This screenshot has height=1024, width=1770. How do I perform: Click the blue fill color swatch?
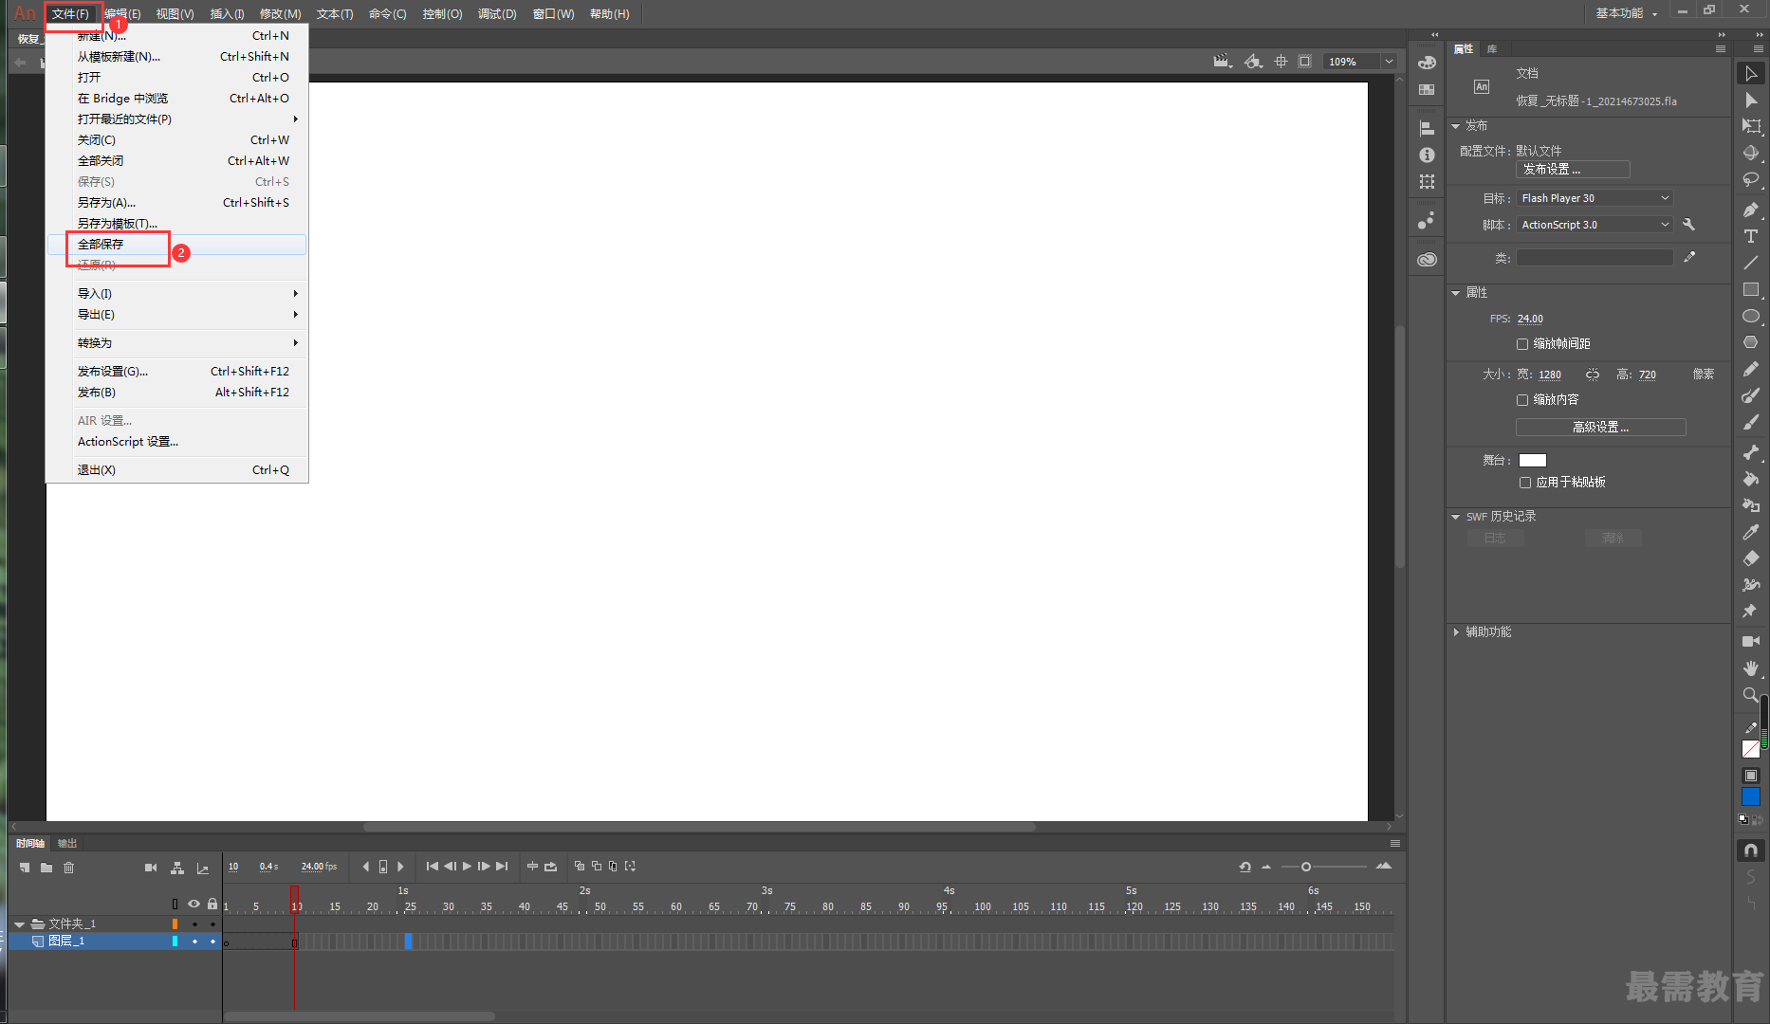[x=1751, y=797]
